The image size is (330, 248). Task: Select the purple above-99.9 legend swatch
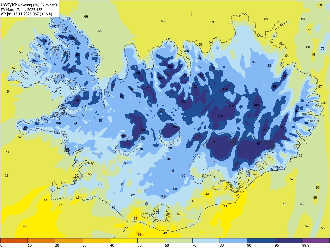(x=316, y=241)
